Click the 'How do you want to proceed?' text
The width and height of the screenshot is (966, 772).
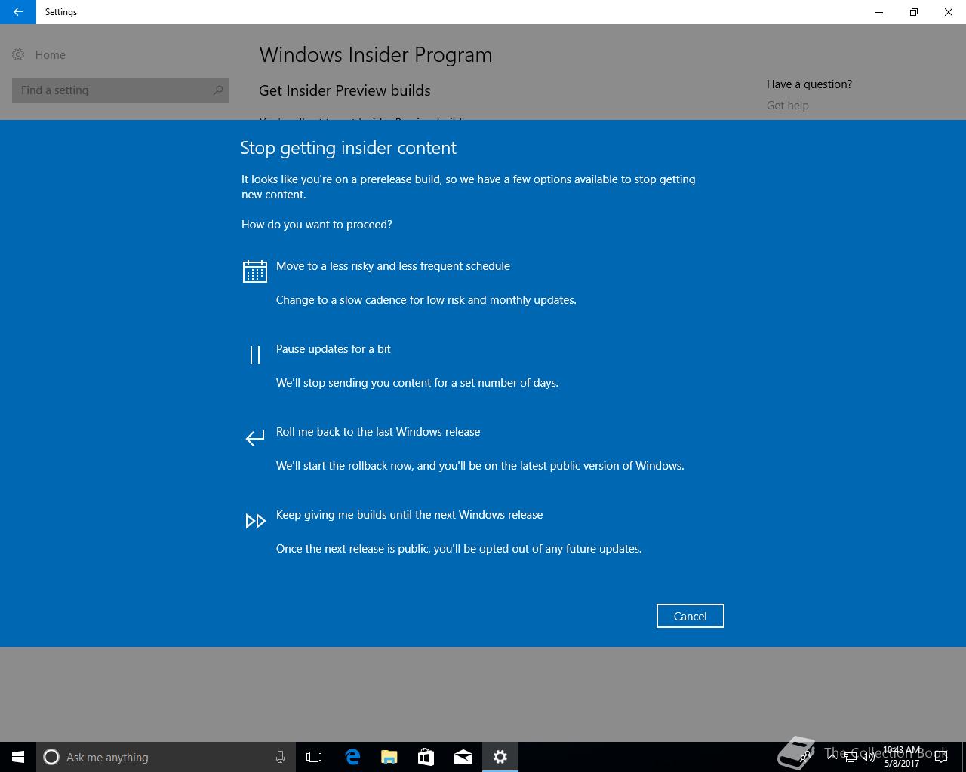317,225
